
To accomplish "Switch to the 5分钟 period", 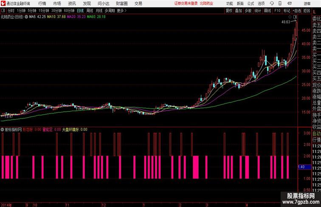I will point(32,11).
